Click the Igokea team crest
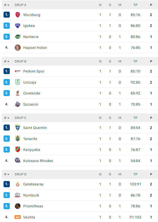Viewport: 158px width, 222px height. [x=18, y=26]
